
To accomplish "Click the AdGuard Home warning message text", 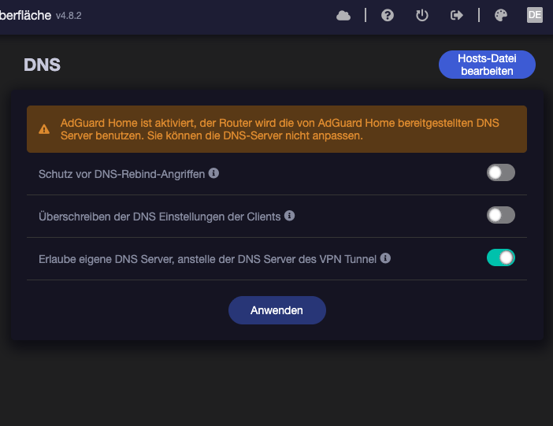I will coord(280,129).
